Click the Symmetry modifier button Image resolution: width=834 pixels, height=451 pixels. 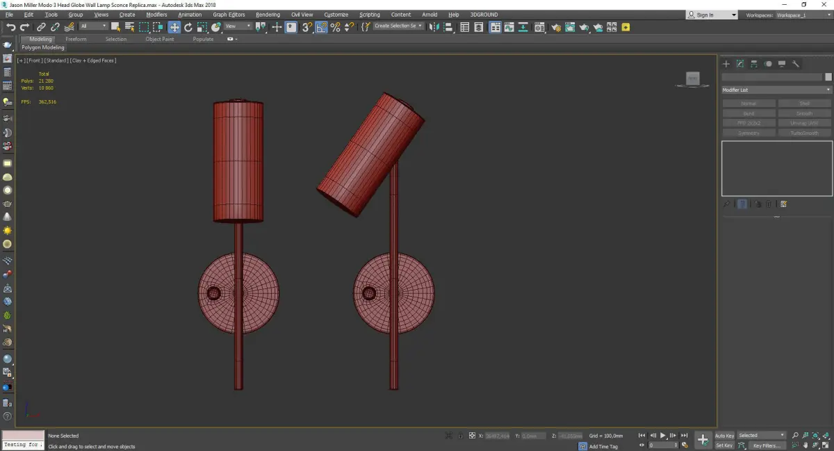click(x=749, y=133)
